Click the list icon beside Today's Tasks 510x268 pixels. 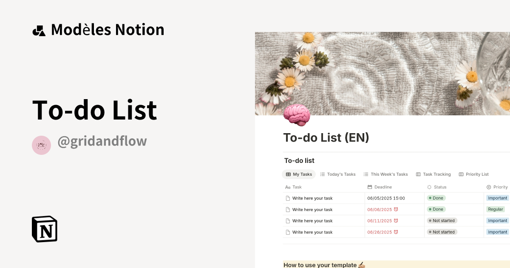point(322,174)
